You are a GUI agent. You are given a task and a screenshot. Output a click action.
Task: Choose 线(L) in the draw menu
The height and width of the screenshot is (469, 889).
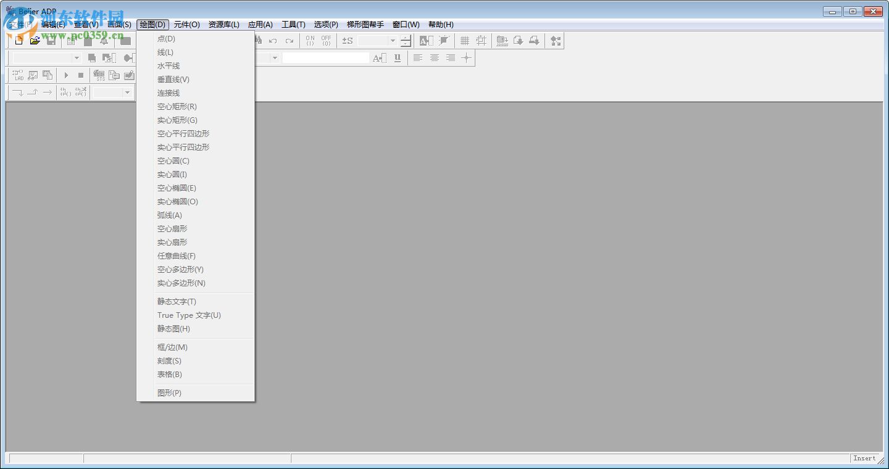coord(196,52)
